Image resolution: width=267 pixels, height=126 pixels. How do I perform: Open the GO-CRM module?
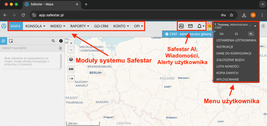101,26
